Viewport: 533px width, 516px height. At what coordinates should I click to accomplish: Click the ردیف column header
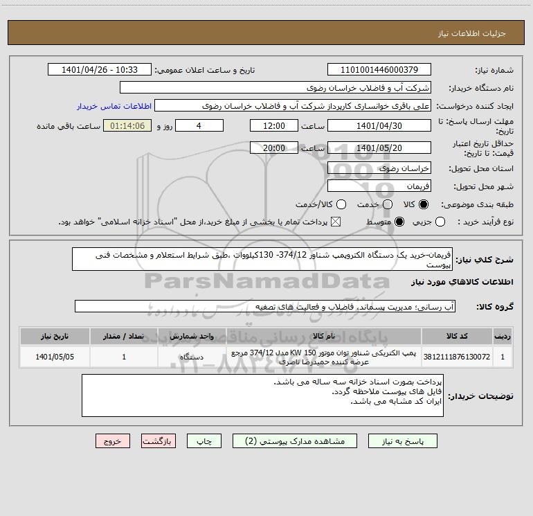(503, 336)
